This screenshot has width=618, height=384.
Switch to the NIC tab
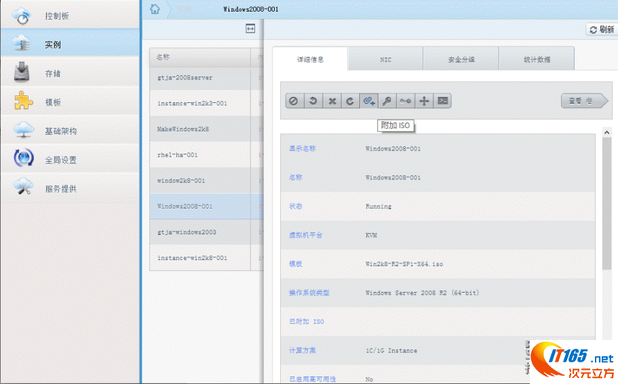pyautogui.click(x=386, y=60)
